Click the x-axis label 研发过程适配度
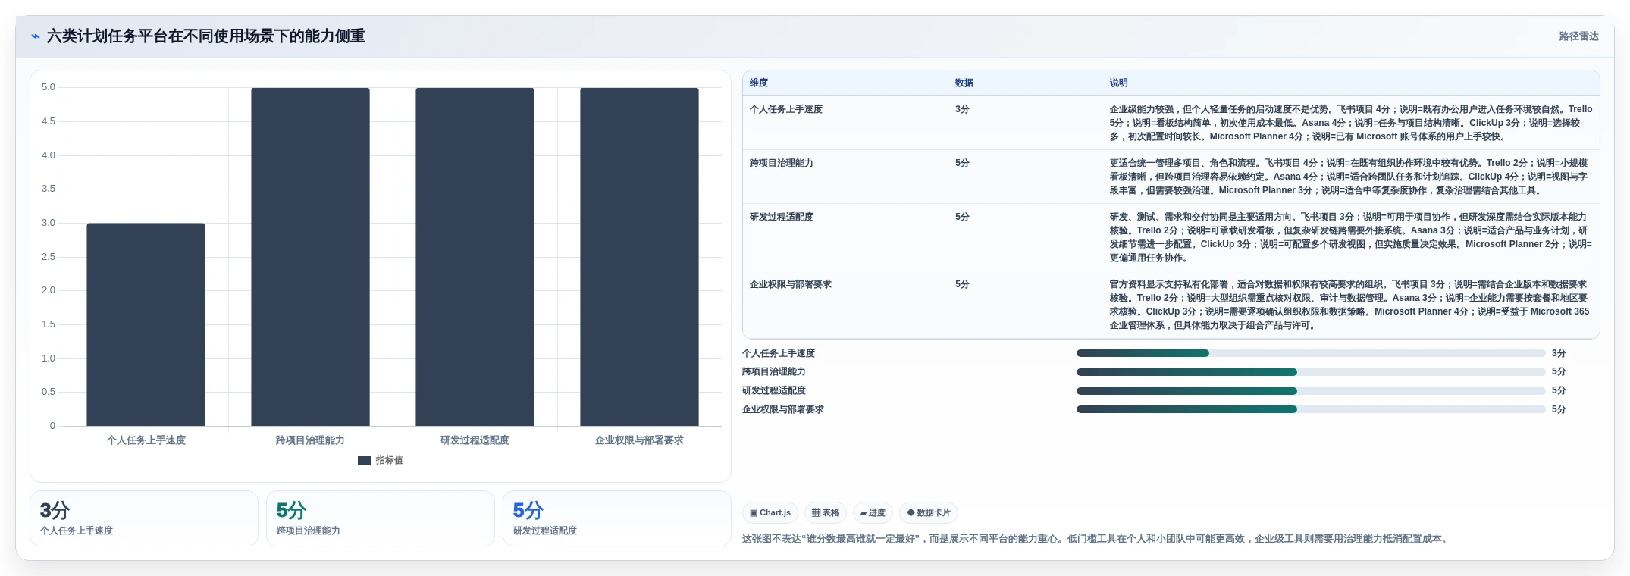The width and height of the screenshot is (1630, 576). (x=475, y=440)
